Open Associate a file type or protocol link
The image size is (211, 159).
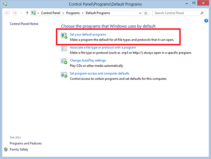pyautogui.click(x=103, y=47)
